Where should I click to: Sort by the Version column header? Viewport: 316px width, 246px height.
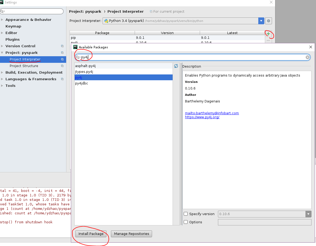point(167,33)
